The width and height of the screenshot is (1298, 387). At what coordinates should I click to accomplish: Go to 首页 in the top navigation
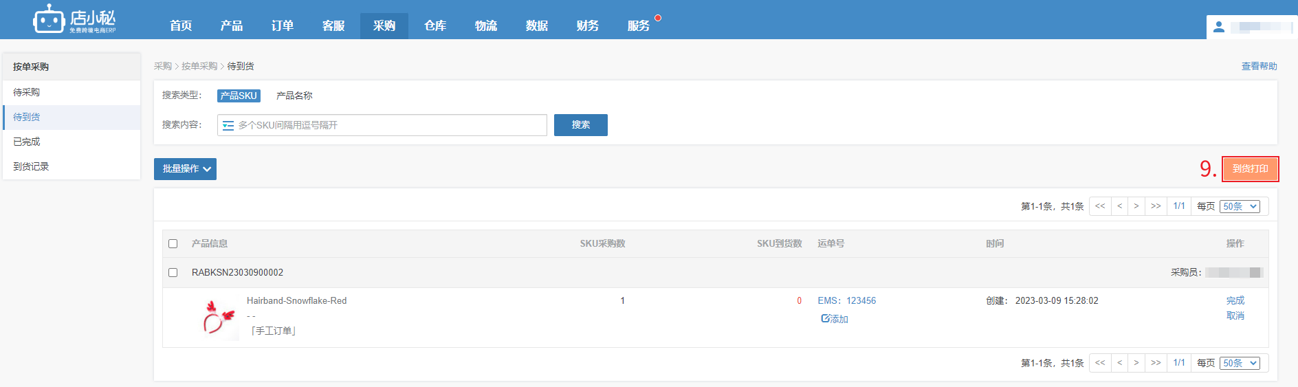pos(181,26)
